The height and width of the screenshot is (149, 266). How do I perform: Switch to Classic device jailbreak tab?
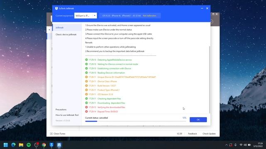[66, 34]
